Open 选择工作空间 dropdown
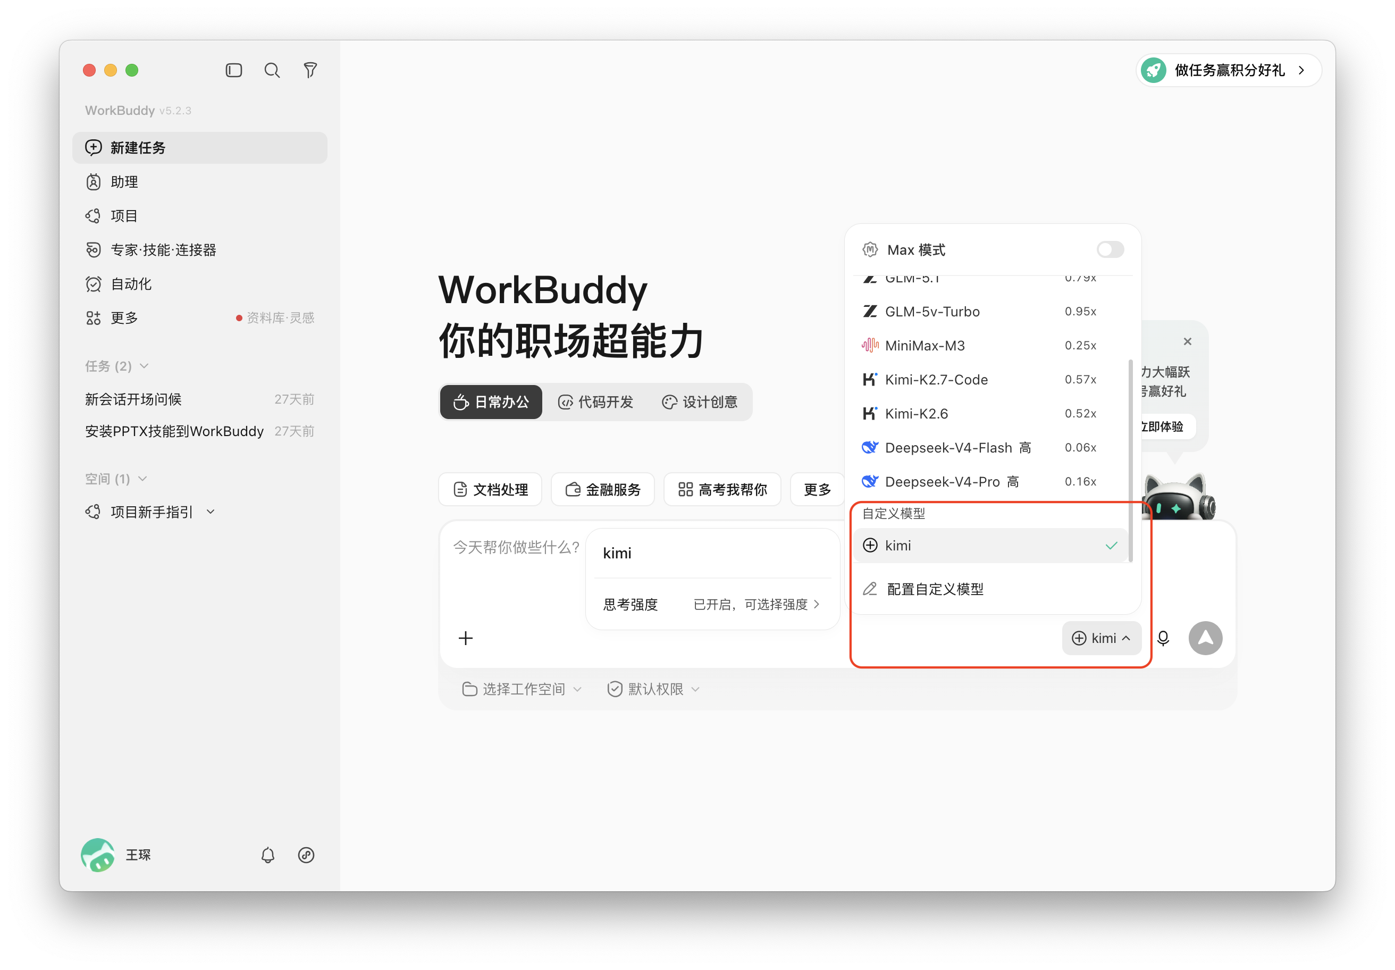 coord(522,689)
